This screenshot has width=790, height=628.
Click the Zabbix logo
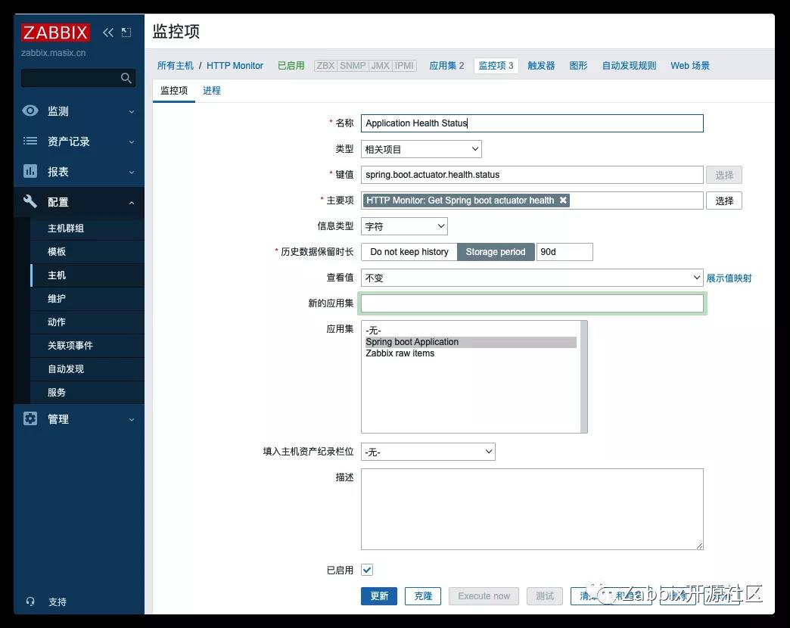click(56, 33)
